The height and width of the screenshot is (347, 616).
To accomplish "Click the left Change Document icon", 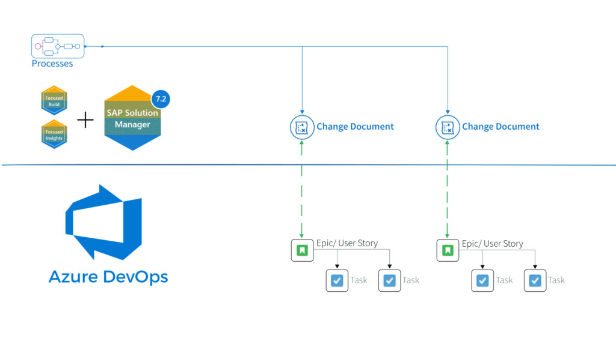I will tap(302, 127).
